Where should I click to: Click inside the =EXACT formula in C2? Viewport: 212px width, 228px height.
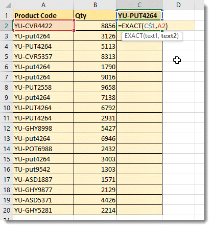coord(143,26)
